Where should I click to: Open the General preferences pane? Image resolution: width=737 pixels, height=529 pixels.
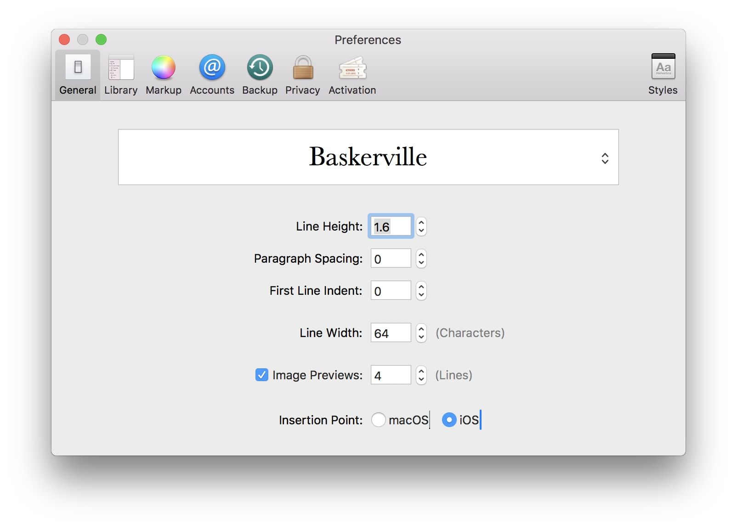coord(78,75)
